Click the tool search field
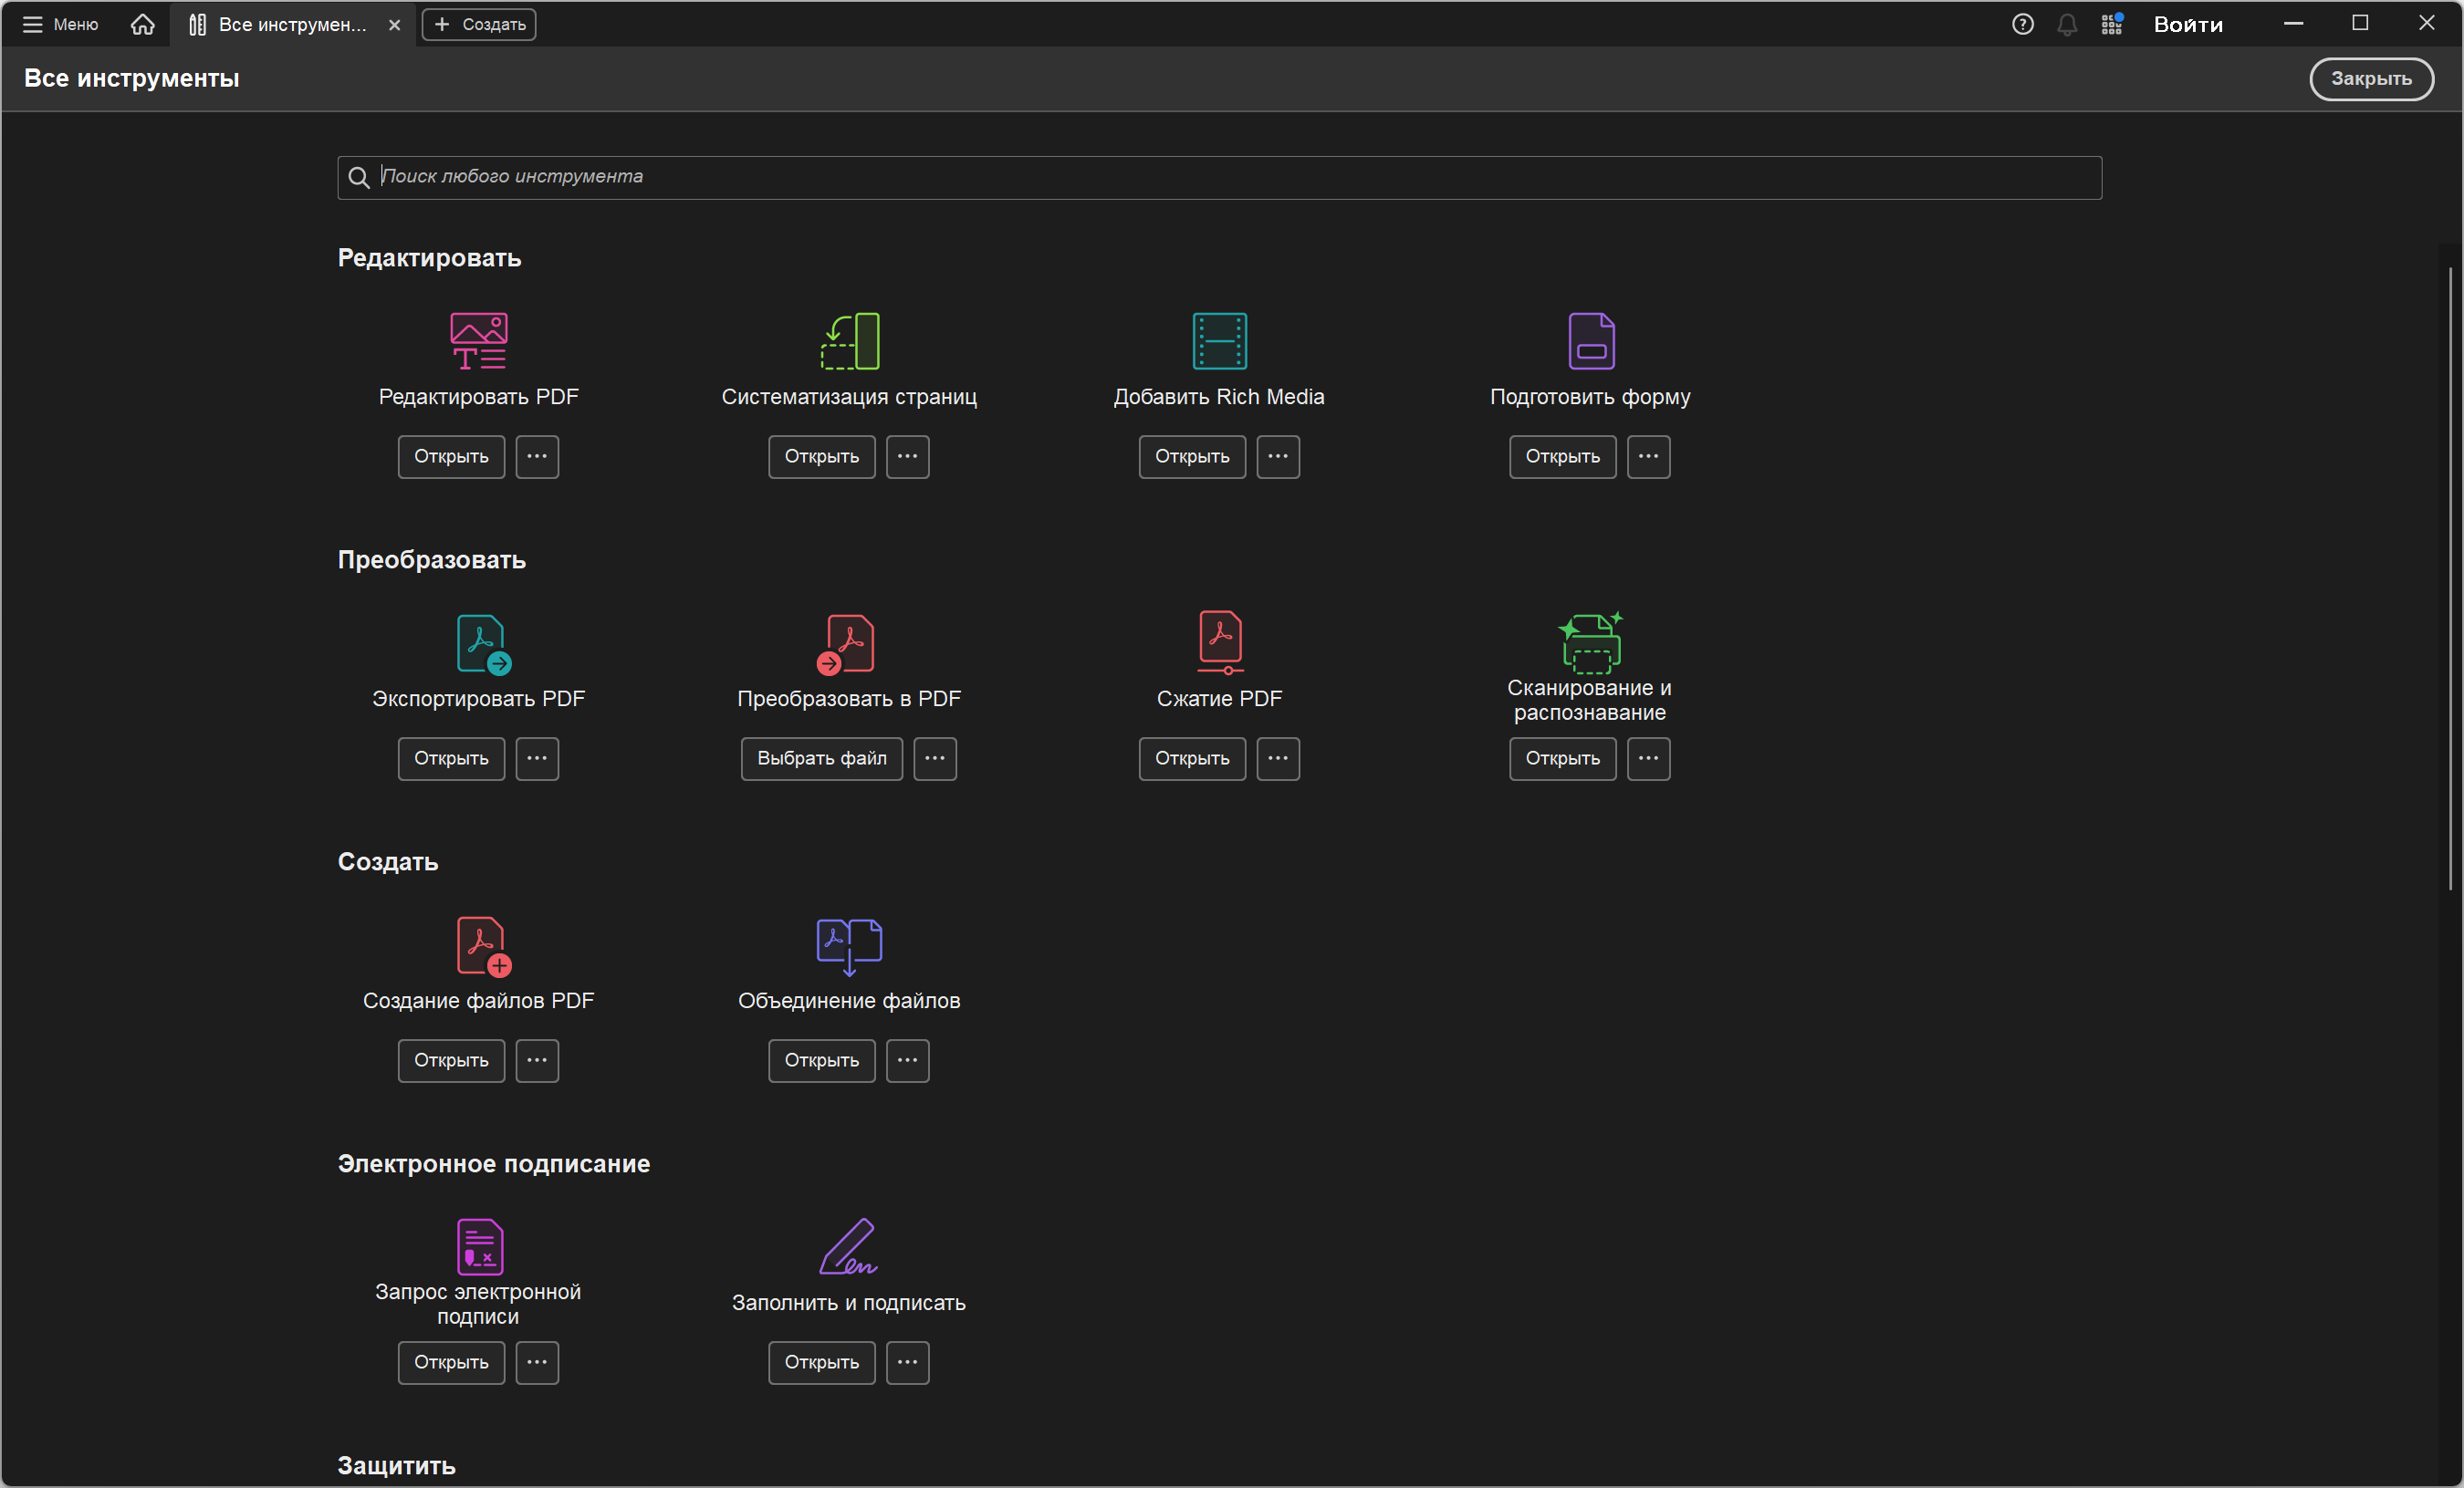The width and height of the screenshot is (2464, 1488). tap(1219, 177)
